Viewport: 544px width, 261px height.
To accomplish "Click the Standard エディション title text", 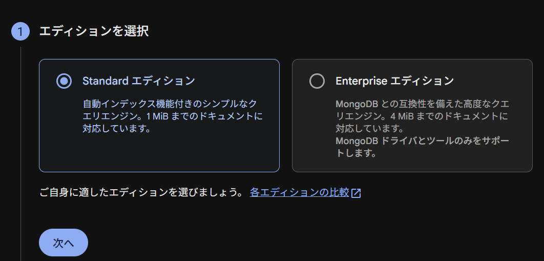I will [138, 81].
